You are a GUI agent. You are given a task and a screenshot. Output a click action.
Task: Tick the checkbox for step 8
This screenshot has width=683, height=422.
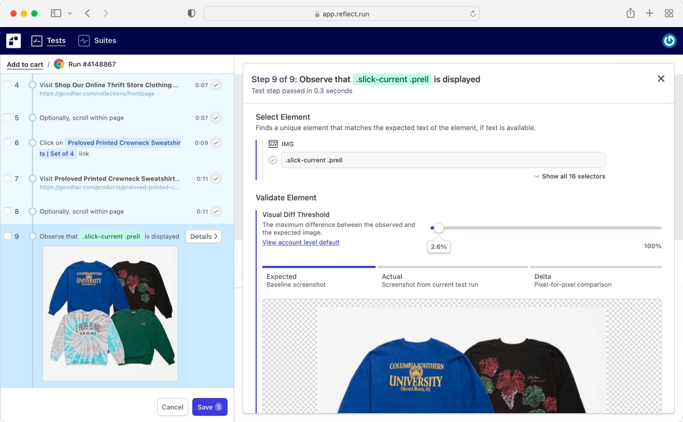(8, 211)
